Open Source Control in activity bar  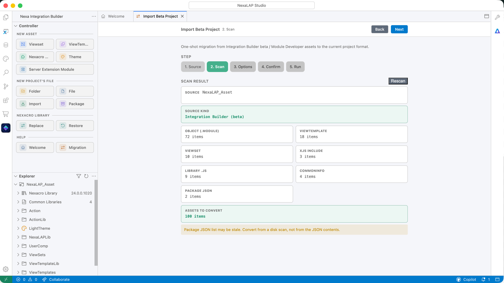[6, 86]
